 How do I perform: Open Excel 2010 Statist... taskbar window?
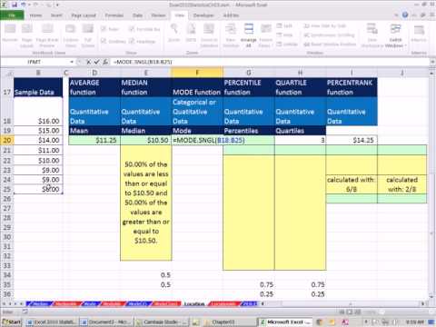tap(53, 322)
